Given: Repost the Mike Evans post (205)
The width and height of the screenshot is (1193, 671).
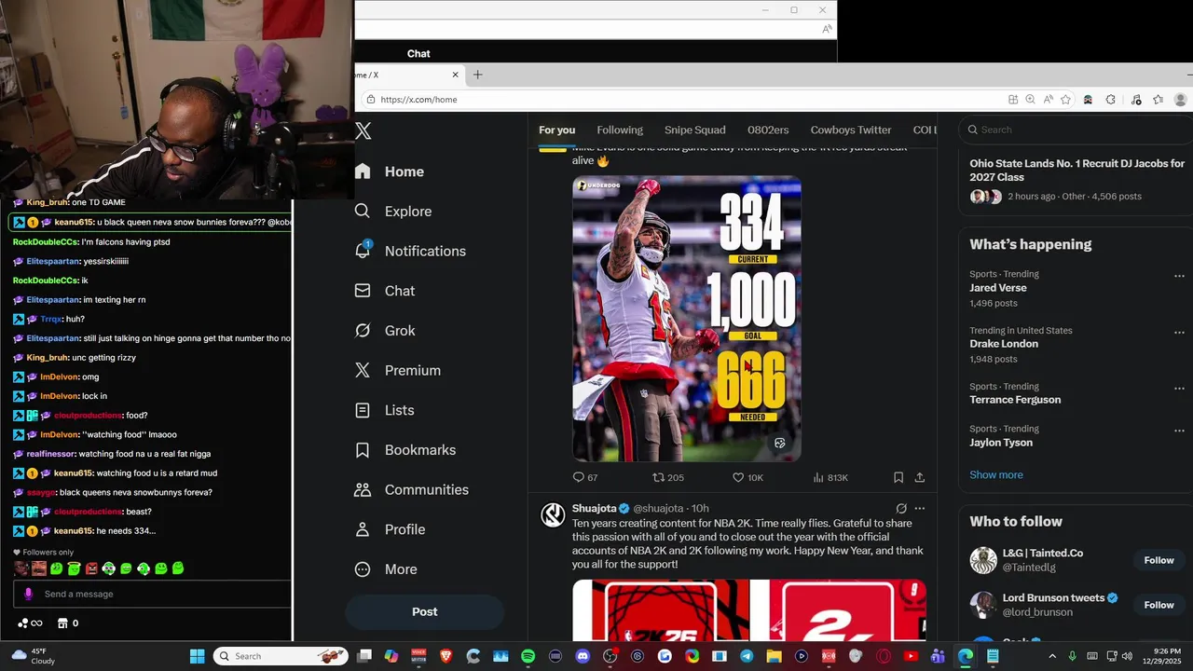Looking at the screenshot, I should point(668,477).
